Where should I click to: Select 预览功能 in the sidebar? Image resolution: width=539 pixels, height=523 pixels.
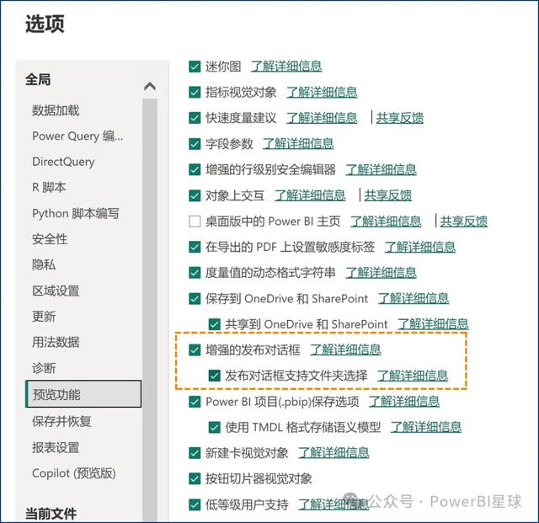(83, 394)
